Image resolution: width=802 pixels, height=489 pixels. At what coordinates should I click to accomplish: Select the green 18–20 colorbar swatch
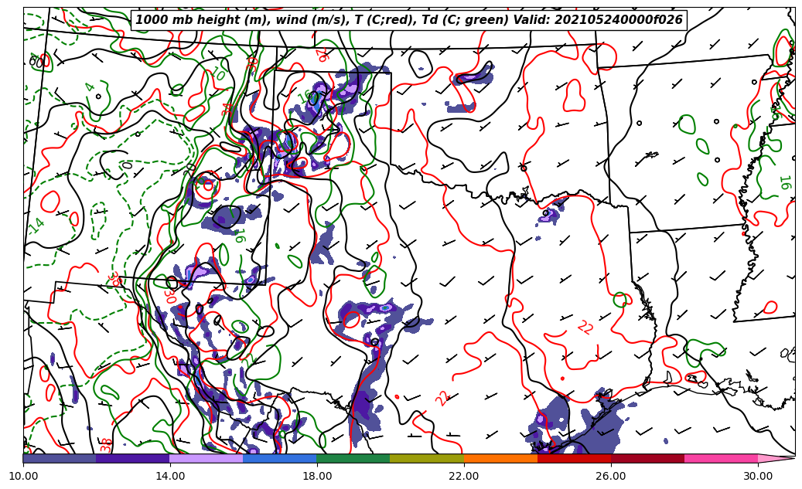tap(353, 458)
